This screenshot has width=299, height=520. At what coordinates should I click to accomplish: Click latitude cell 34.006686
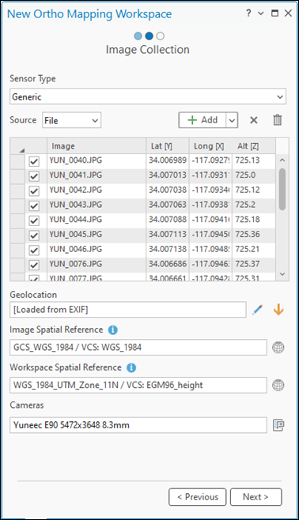[x=168, y=265]
